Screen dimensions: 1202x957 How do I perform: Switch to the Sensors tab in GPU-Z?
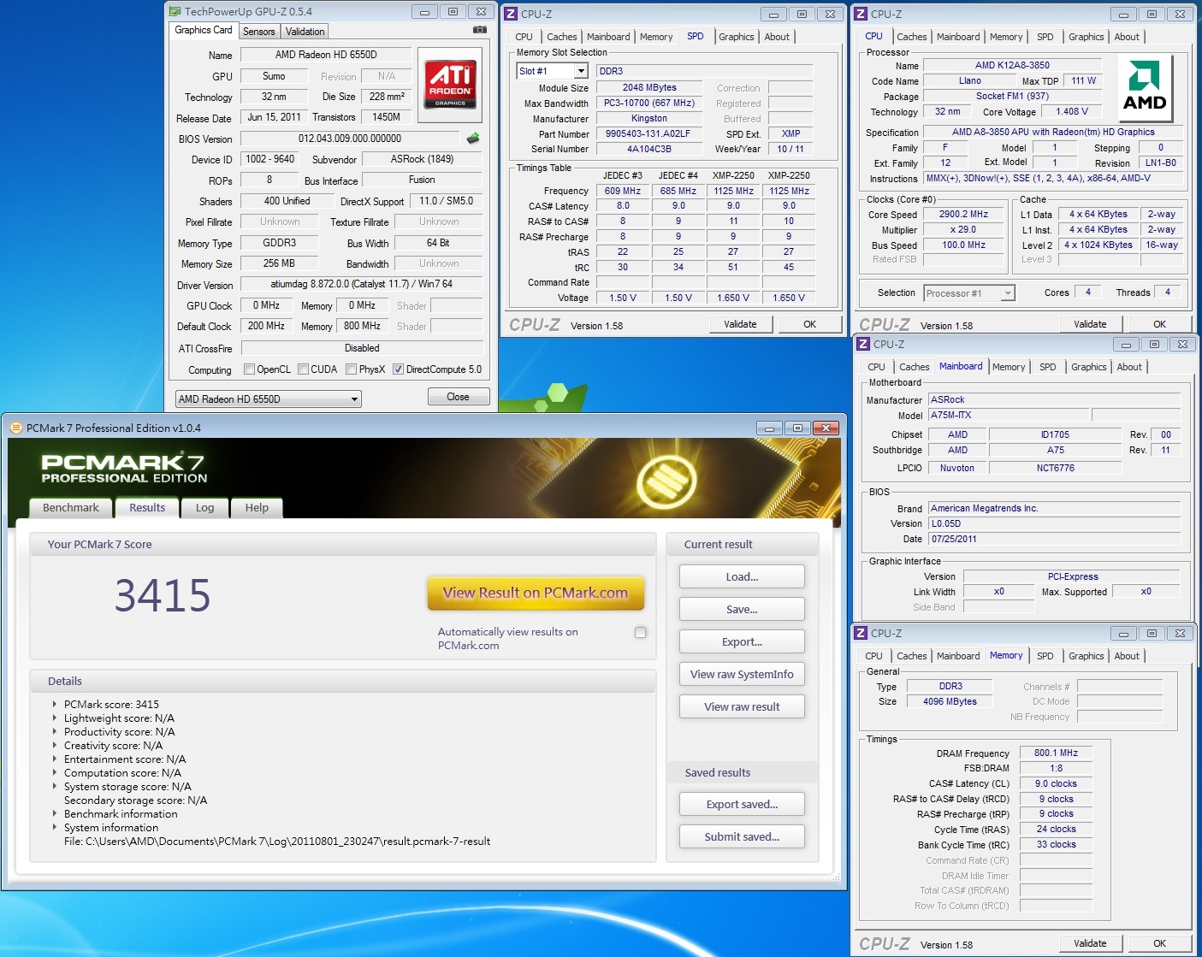point(258,32)
